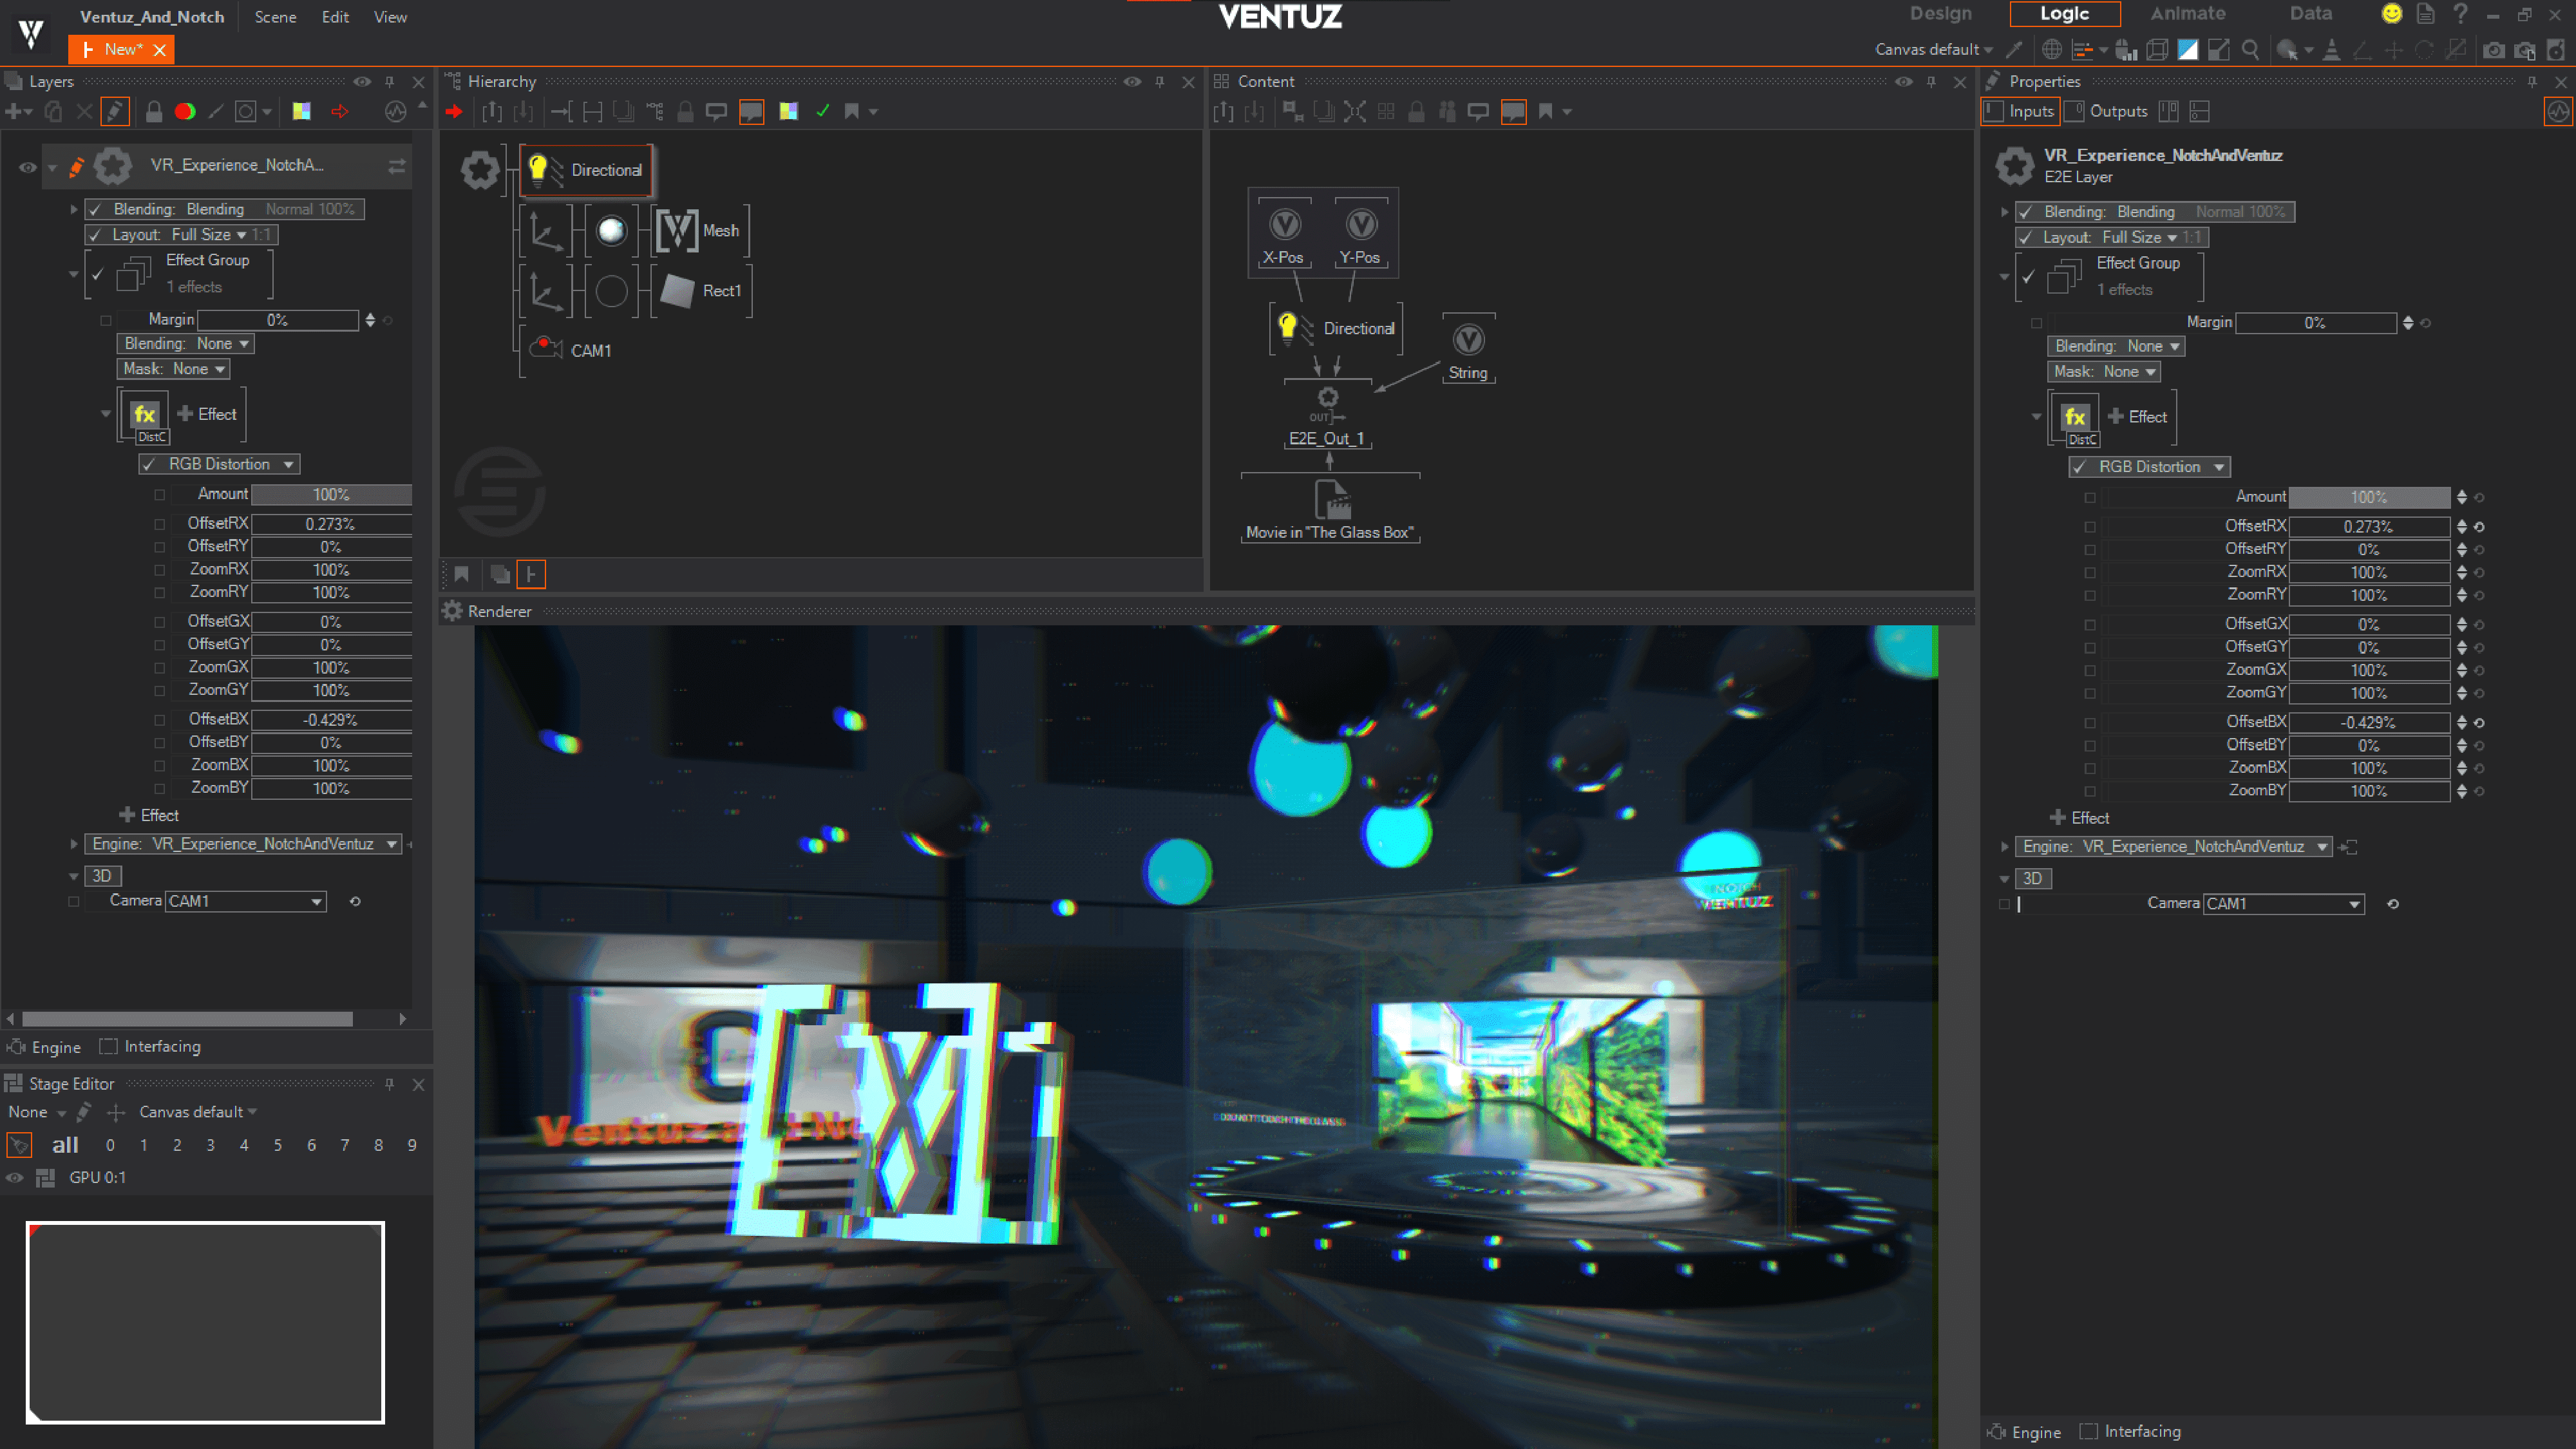
Task: Select the Mesh node icon in Hierarchy
Action: coord(677,231)
